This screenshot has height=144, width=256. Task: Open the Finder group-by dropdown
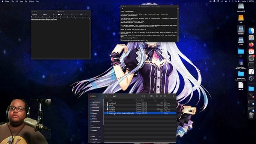(x=152, y=96)
